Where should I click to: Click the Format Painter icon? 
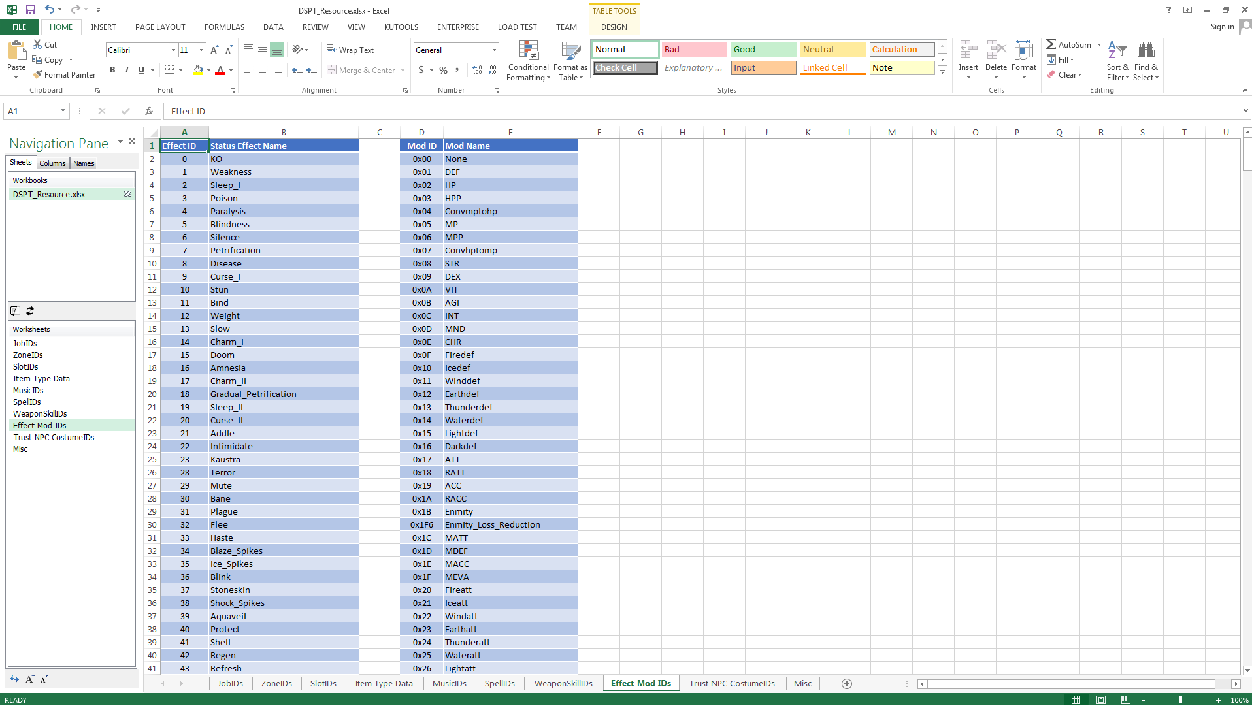coord(38,75)
